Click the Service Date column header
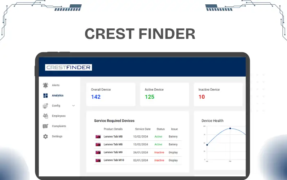The width and height of the screenshot is (287, 180). click(143, 129)
